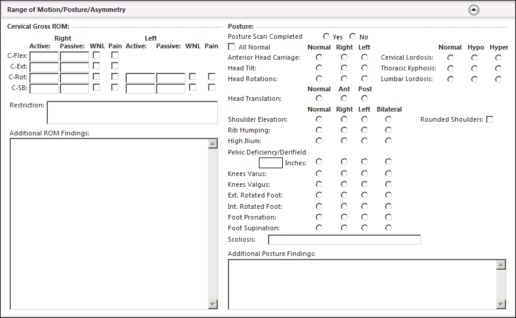Select Bilateral for Knees Varus

[x=388, y=174]
